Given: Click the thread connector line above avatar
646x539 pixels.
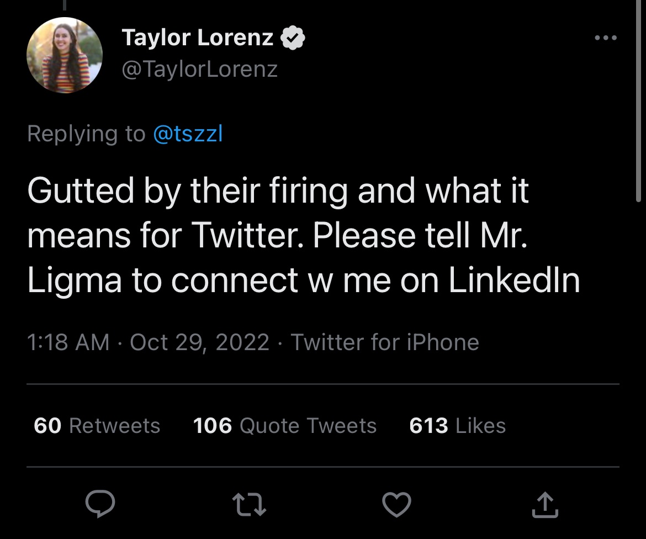Looking at the screenshot, I should coord(65,4).
